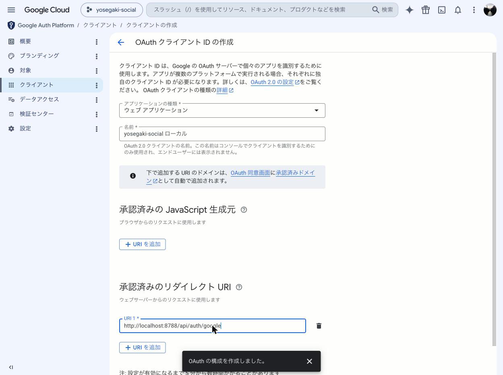Image resolution: width=503 pixels, height=375 pixels.
Task: Activate Cloud Shell terminal icon
Action: (x=442, y=10)
